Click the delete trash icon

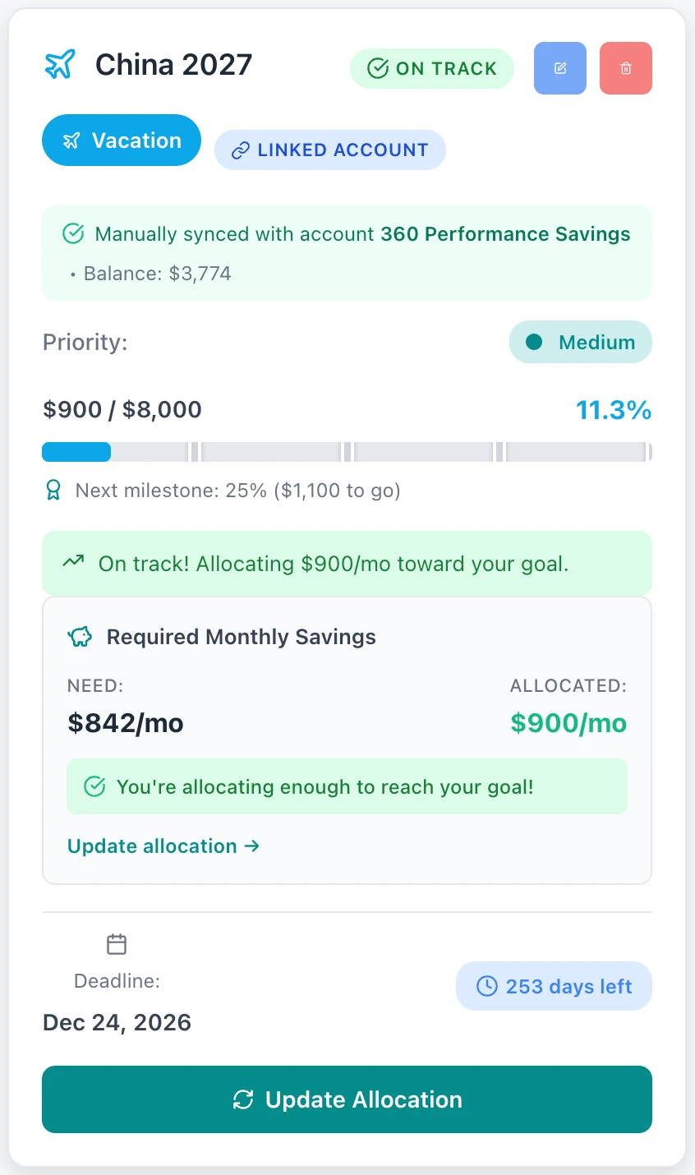click(625, 68)
